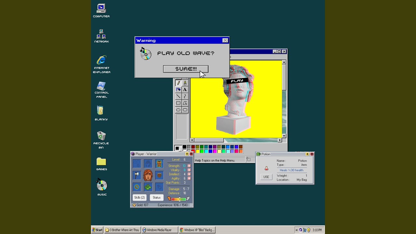Click the potion bottle icon in Potion window
Viewport: 416px width, 234px height.
[x=266, y=168]
